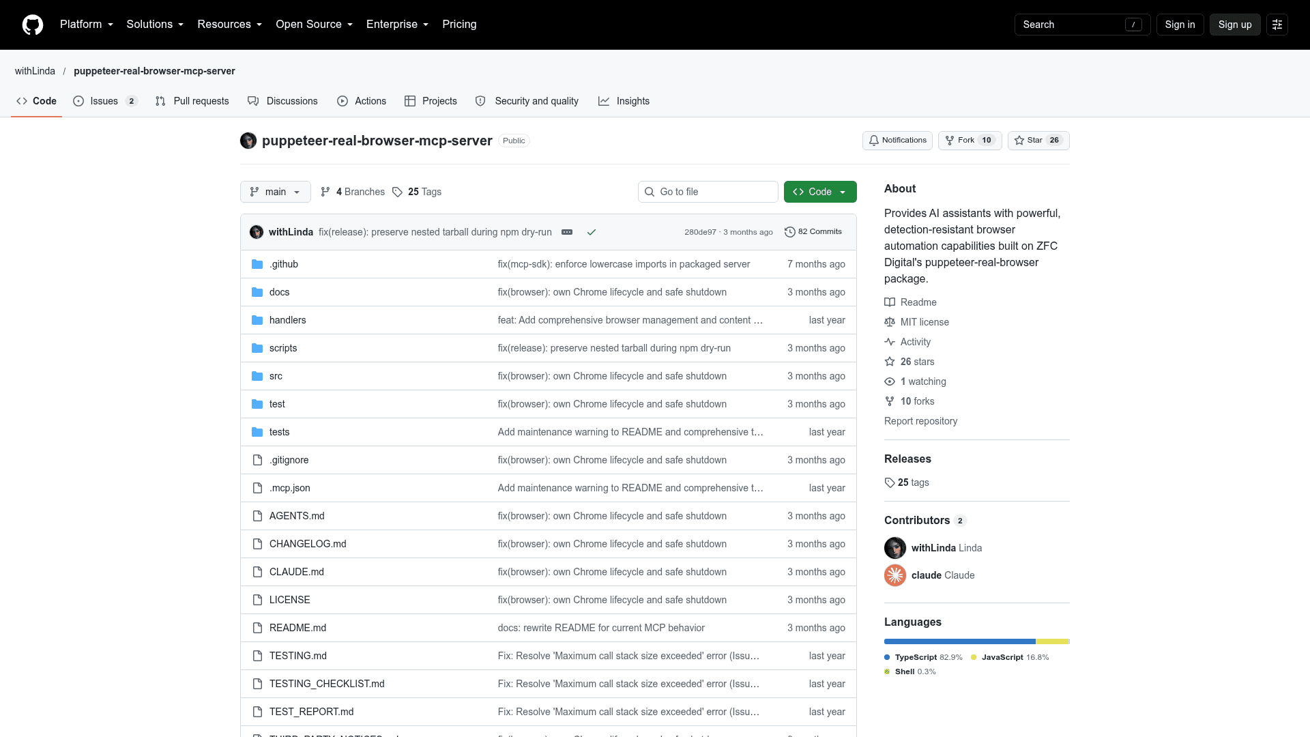This screenshot has width=1310, height=737.
Task: Click the Sign up button
Action: 1235,25
